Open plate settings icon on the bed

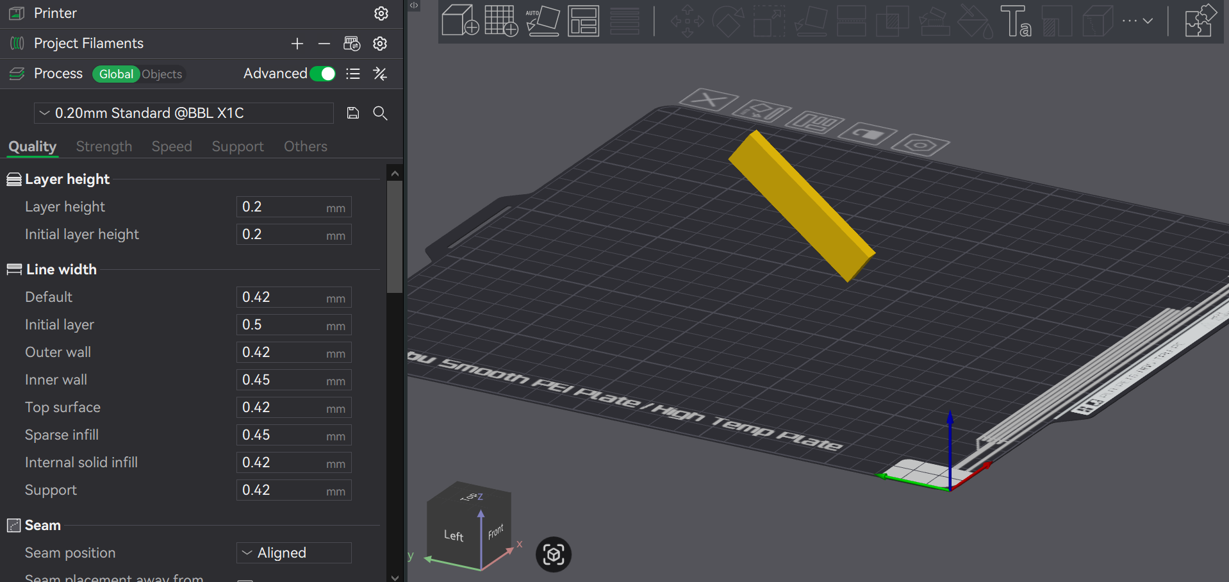click(x=921, y=145)
